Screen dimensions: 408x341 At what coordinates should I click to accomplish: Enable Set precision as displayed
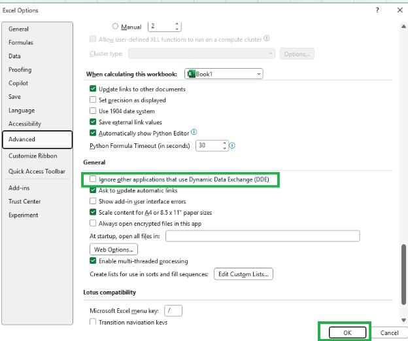(93, 99)
